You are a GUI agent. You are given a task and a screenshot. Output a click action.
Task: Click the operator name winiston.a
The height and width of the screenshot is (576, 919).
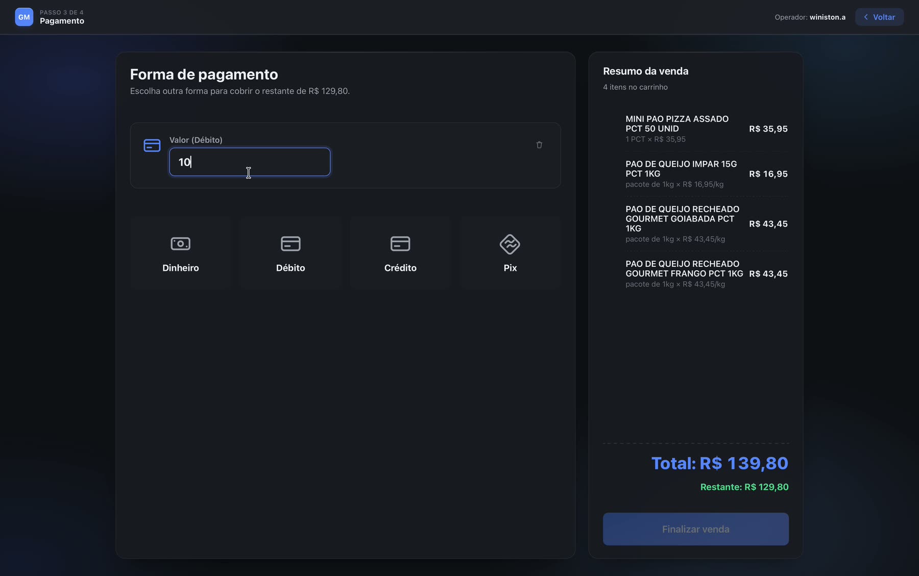[x=827, y=17]
